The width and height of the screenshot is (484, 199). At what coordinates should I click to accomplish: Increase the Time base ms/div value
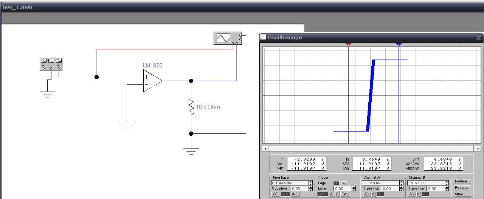pos(310,181)
